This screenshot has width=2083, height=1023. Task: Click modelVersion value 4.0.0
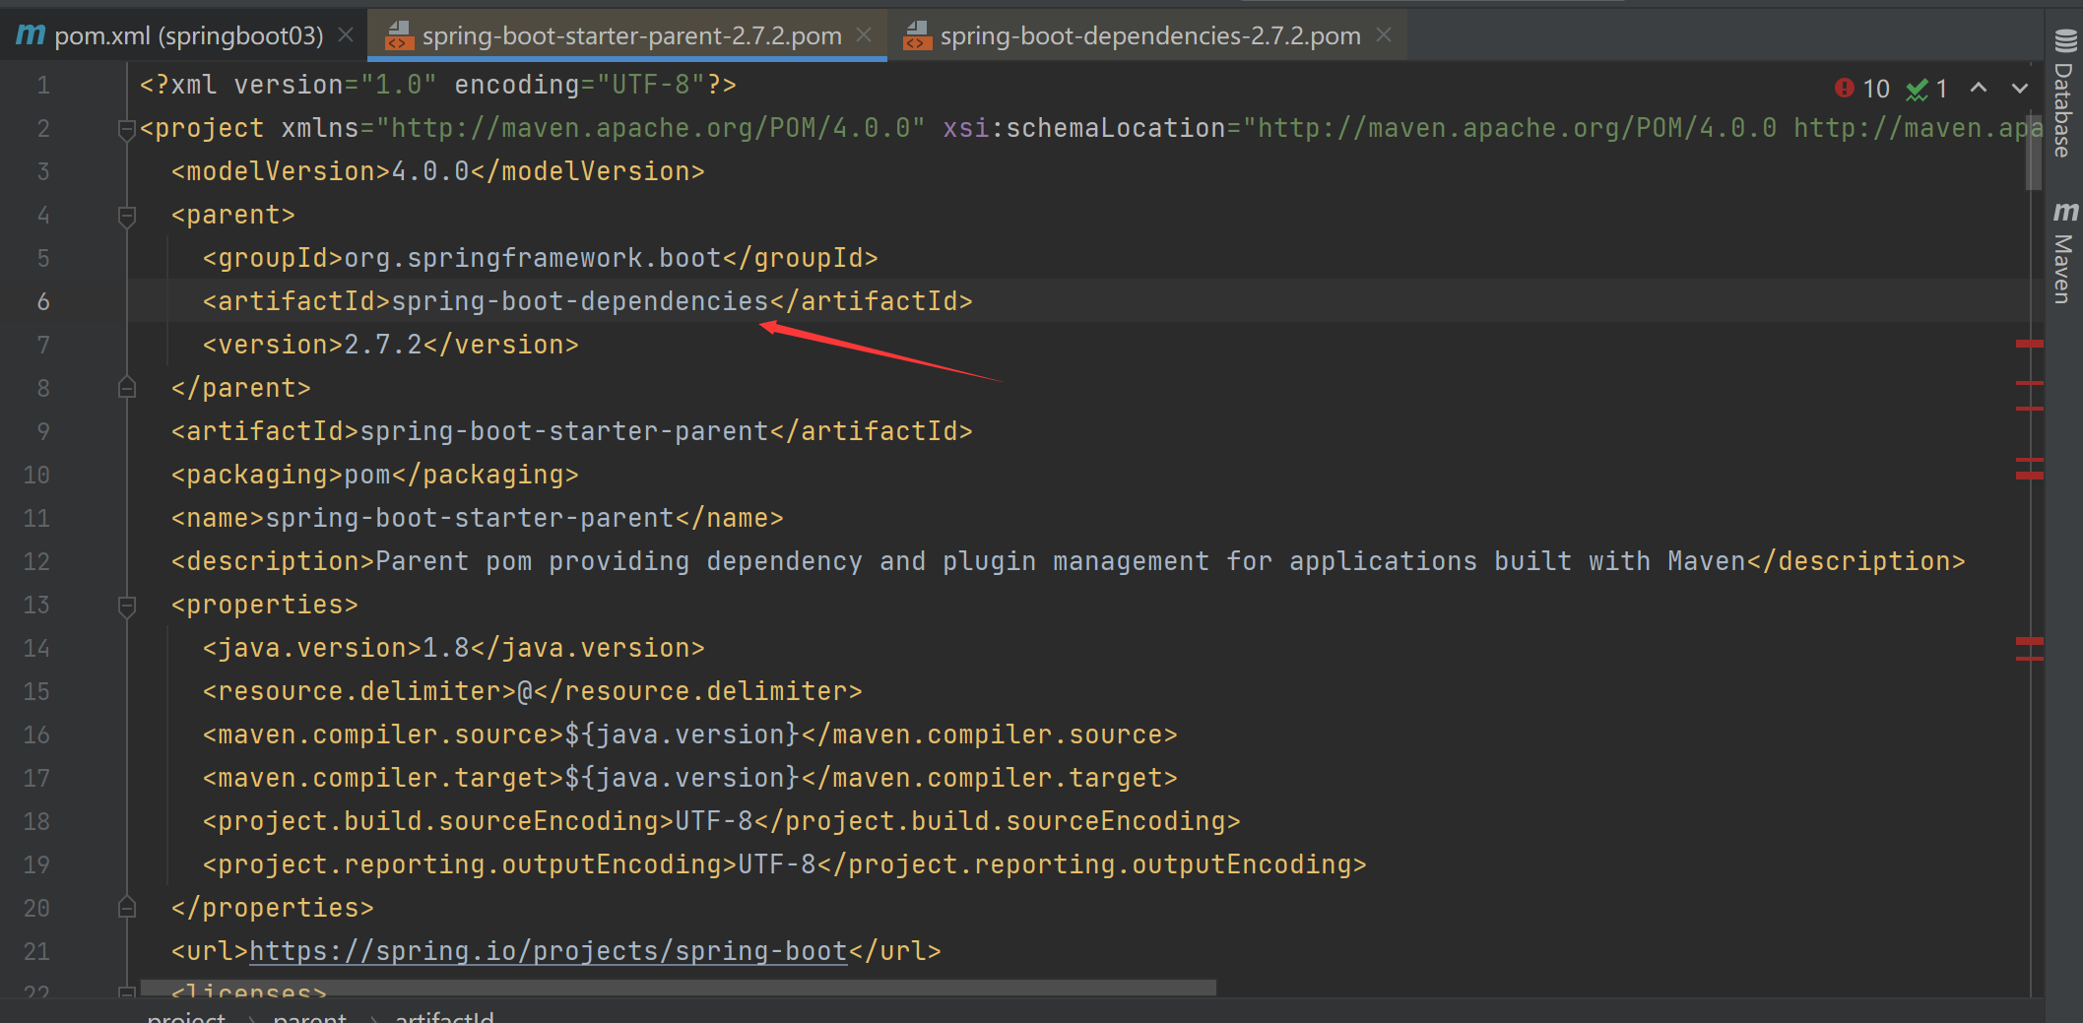(430, 171)
